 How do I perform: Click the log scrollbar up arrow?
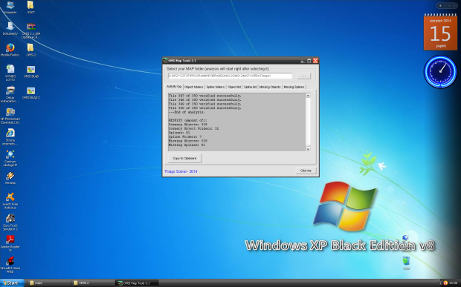coord(308,96)
